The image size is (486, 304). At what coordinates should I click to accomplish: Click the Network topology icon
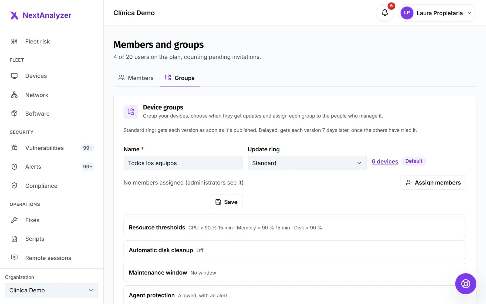click(x=14, y=95)
